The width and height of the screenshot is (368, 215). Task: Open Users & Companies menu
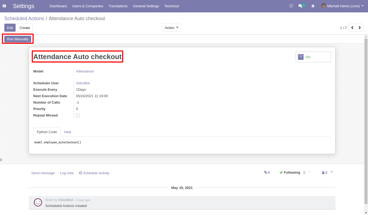(88, 6)
